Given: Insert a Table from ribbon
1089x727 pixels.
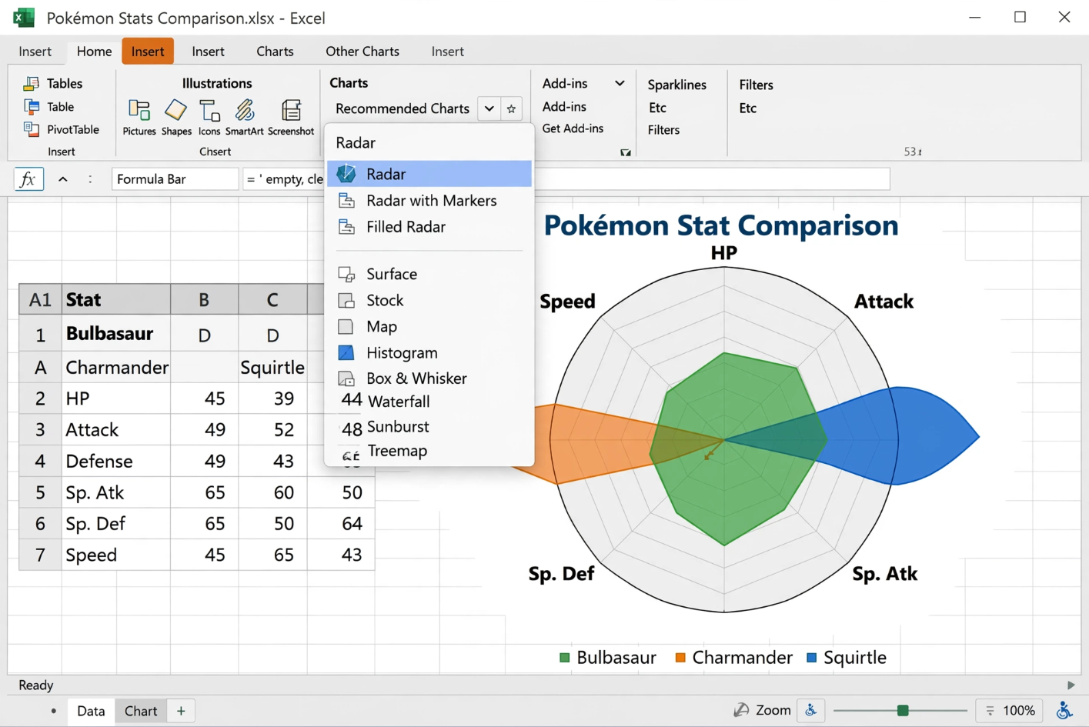Looking at the screenshot, I should (49, 107).
